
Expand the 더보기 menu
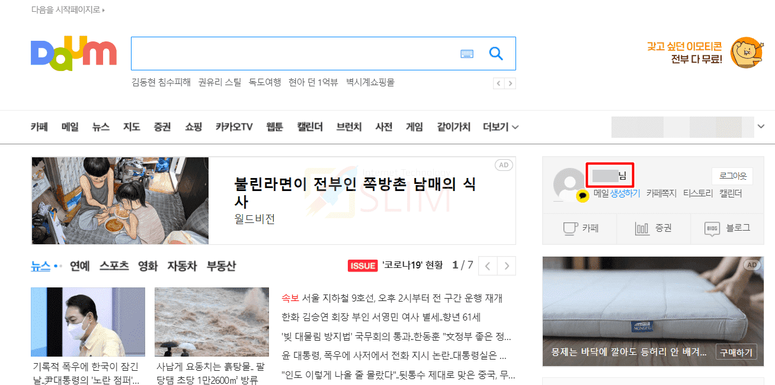[x=501, y=127]
